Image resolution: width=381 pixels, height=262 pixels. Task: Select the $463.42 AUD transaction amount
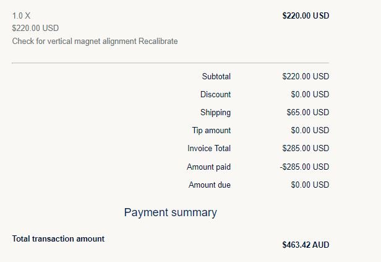coord(306,245)
